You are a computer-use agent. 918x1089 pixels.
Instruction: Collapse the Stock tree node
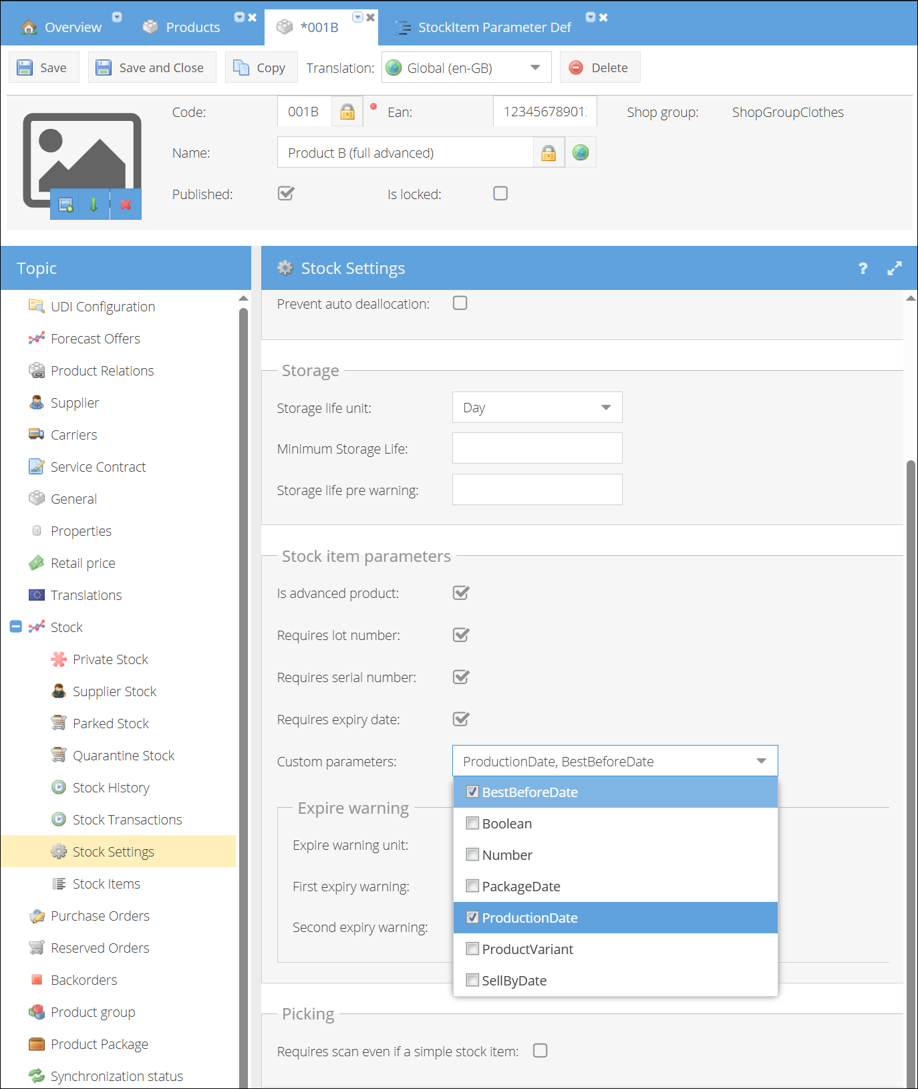pyautogui.click(x=16, y=627)
